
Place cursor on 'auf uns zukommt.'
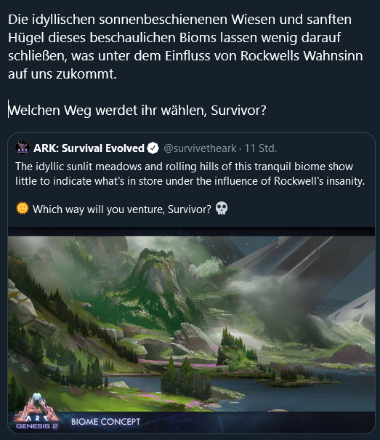(62, 74)
